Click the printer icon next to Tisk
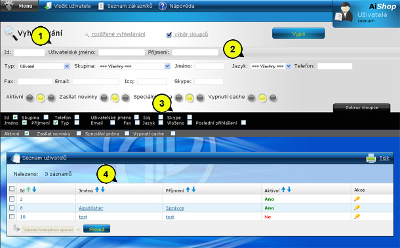The height and width of the screenshot is (248, 400). pos(371,158)
